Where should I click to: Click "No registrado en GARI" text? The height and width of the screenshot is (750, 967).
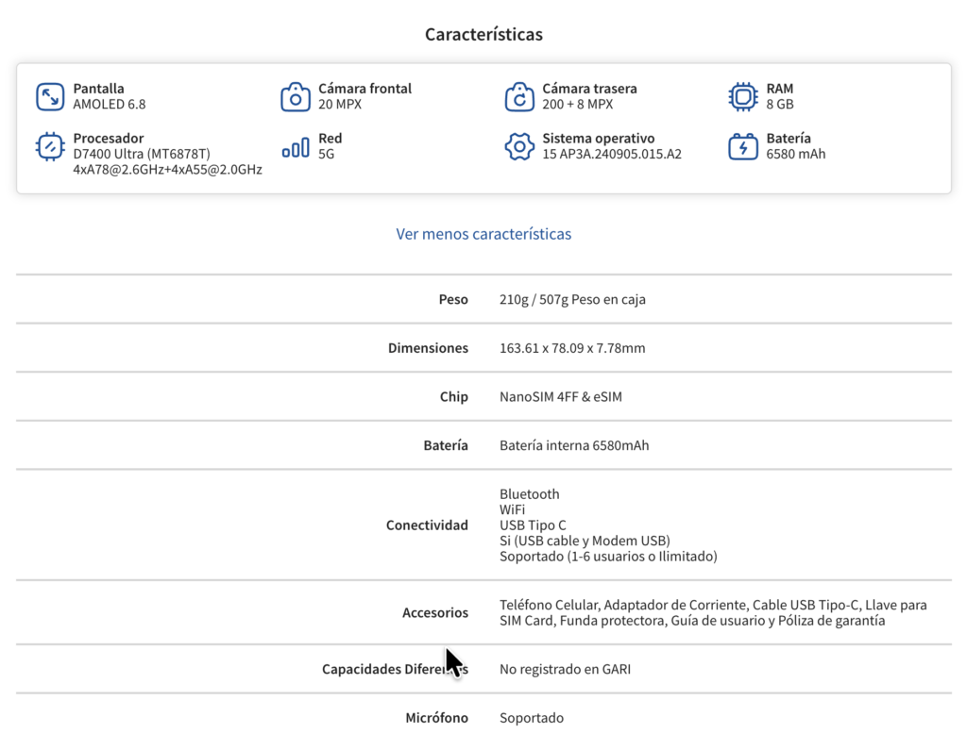pyautogui.click(x=565, y=670)
